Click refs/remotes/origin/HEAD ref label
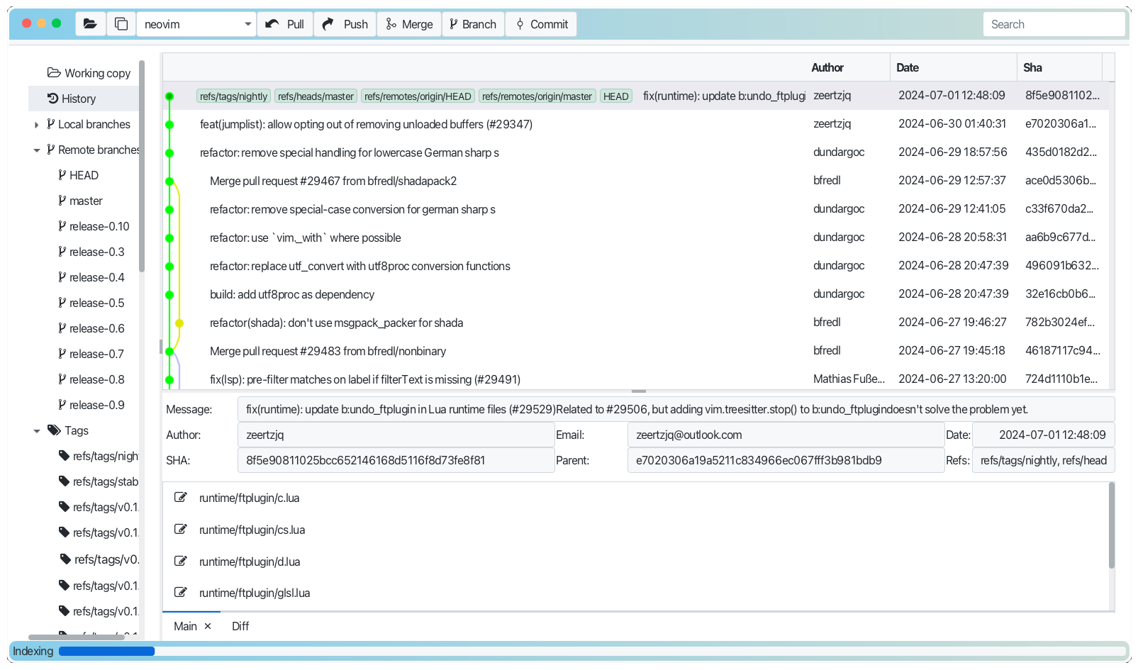Image resolution: width=1138 pixels, height=670 pixels. [418, 96]
